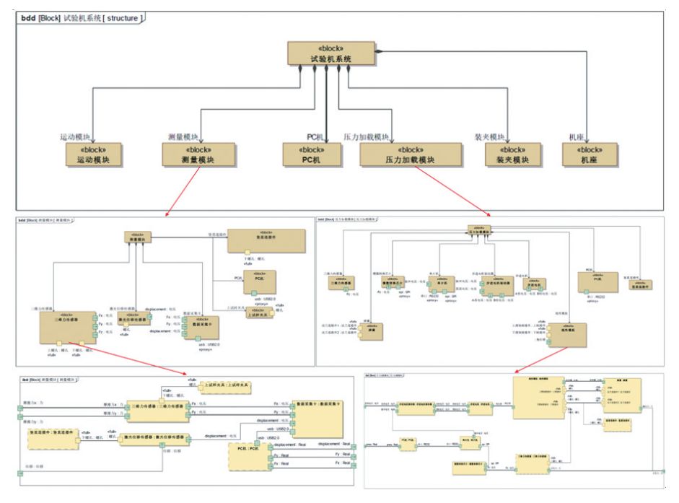Select the large 测量模块 block in top diagram
The image size is (679, 503).
coord(198,154)
